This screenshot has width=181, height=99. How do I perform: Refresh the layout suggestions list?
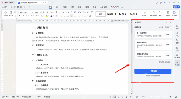tap(171, 27)
